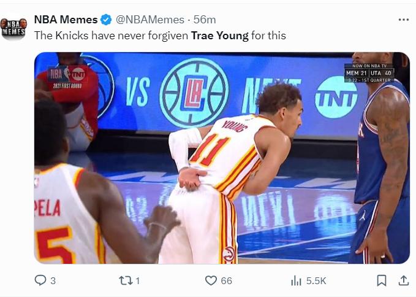Share the tweet using upload arrow icon
Viewport: 416px width, 297px height.
403,280
